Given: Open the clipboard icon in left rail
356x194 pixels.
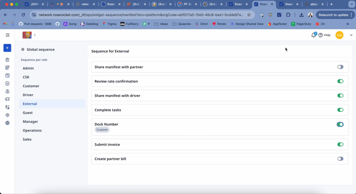Looking at the screenshot, I should pyautogui.click(x=7, y=60).
